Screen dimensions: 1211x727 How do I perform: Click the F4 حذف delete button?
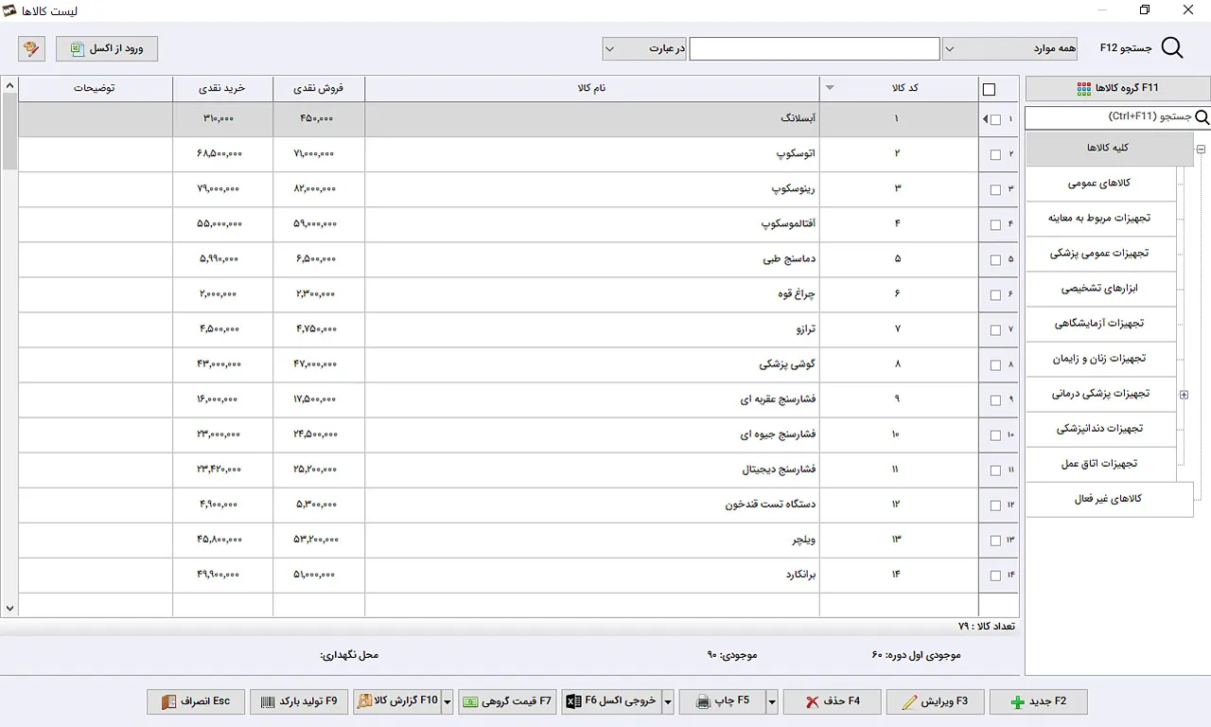pos(832,701)
